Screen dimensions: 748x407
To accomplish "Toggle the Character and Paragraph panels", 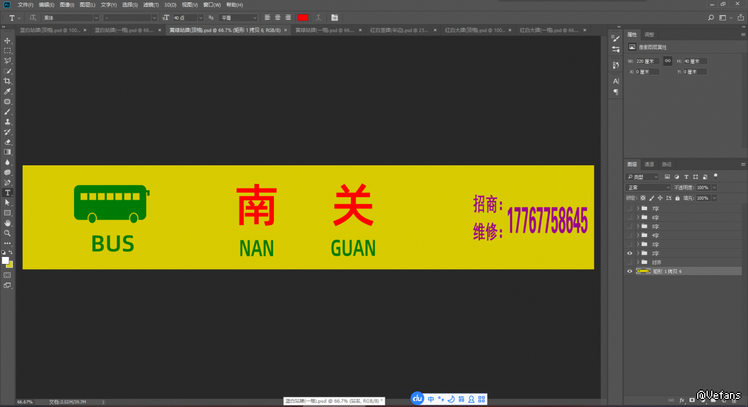I will (335, 18).
